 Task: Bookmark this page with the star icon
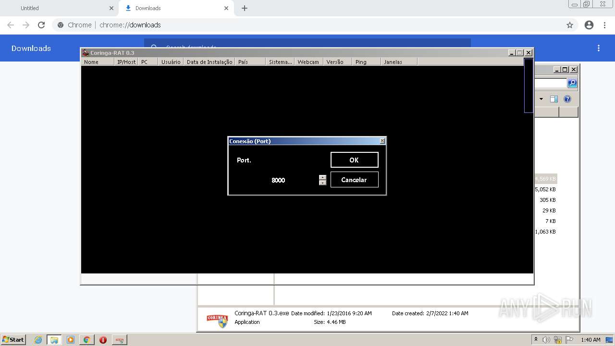coord(570,25)
